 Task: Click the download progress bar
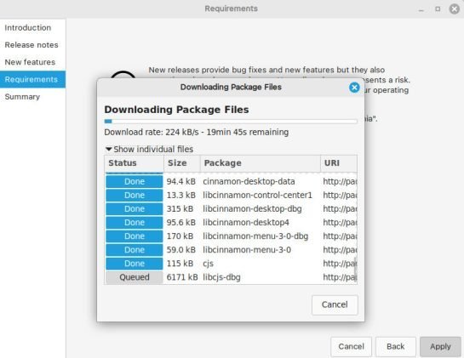coord(231,122)
